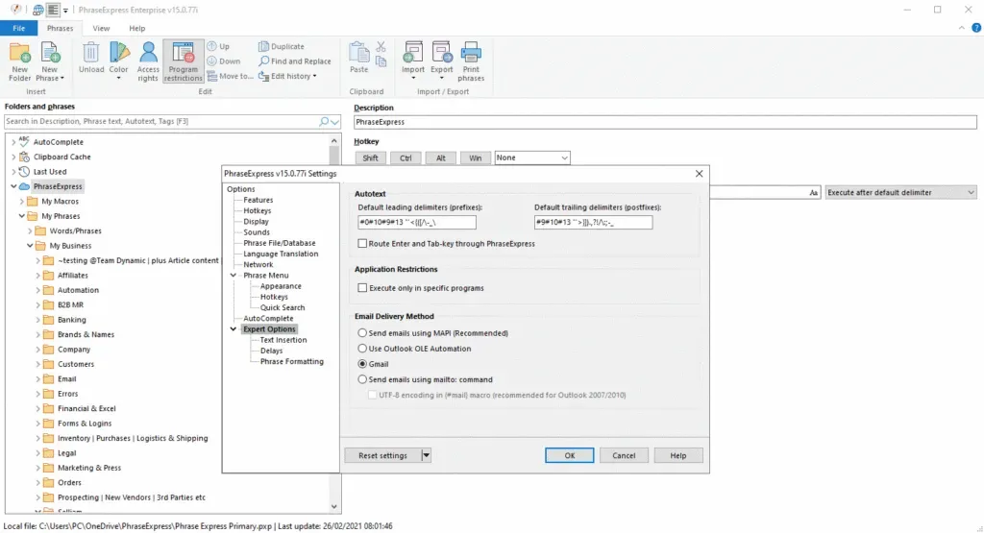Click the Reset settings button

pos(382,455)
